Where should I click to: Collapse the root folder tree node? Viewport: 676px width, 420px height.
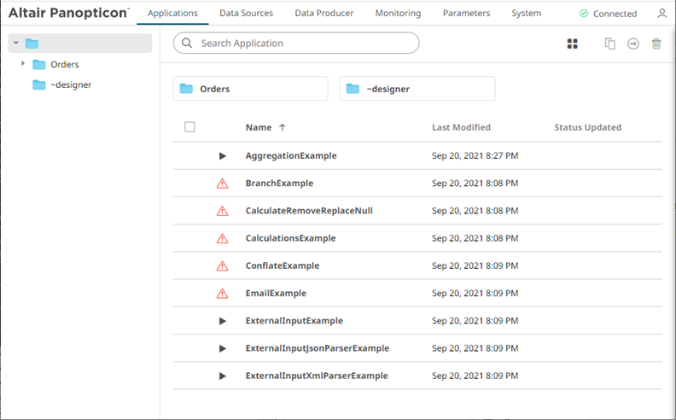pos(16,44)
